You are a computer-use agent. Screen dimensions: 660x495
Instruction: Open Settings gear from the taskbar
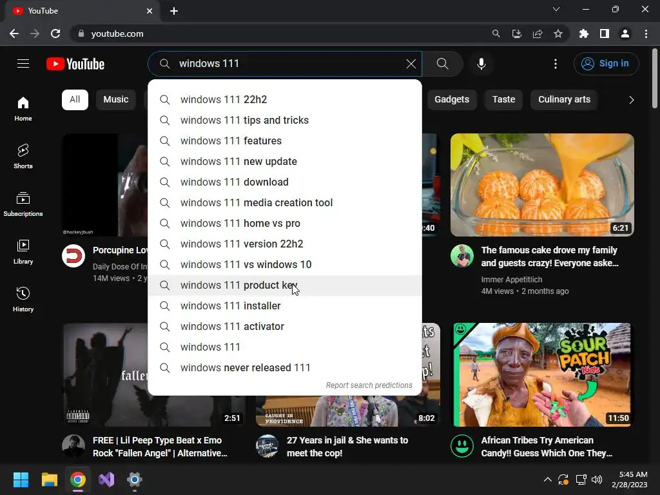135,480
